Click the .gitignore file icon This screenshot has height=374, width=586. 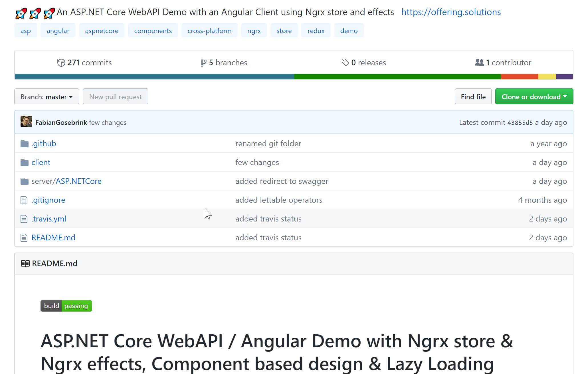click(24, 200)
